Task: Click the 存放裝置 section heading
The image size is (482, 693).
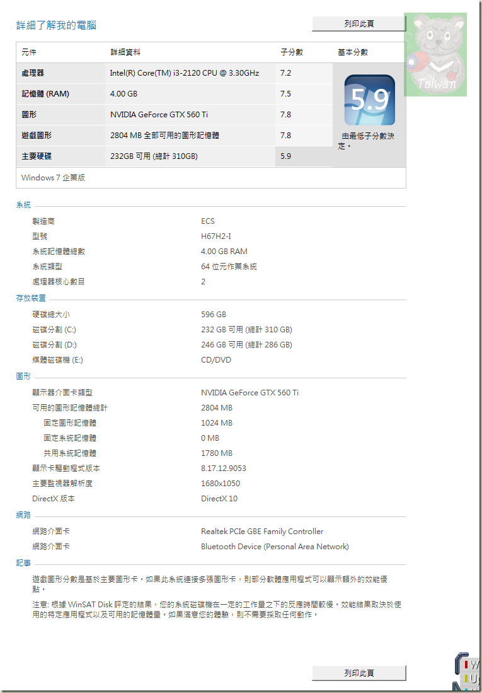Action: click(x=31, y=299)
